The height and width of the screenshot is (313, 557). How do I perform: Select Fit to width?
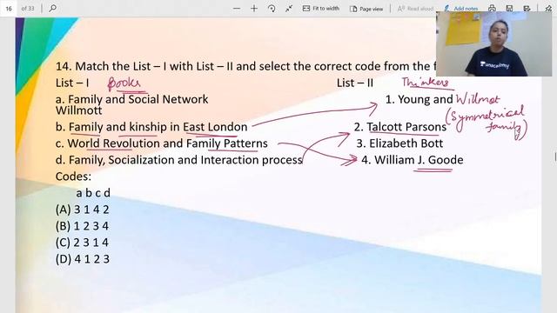(321, 8)
